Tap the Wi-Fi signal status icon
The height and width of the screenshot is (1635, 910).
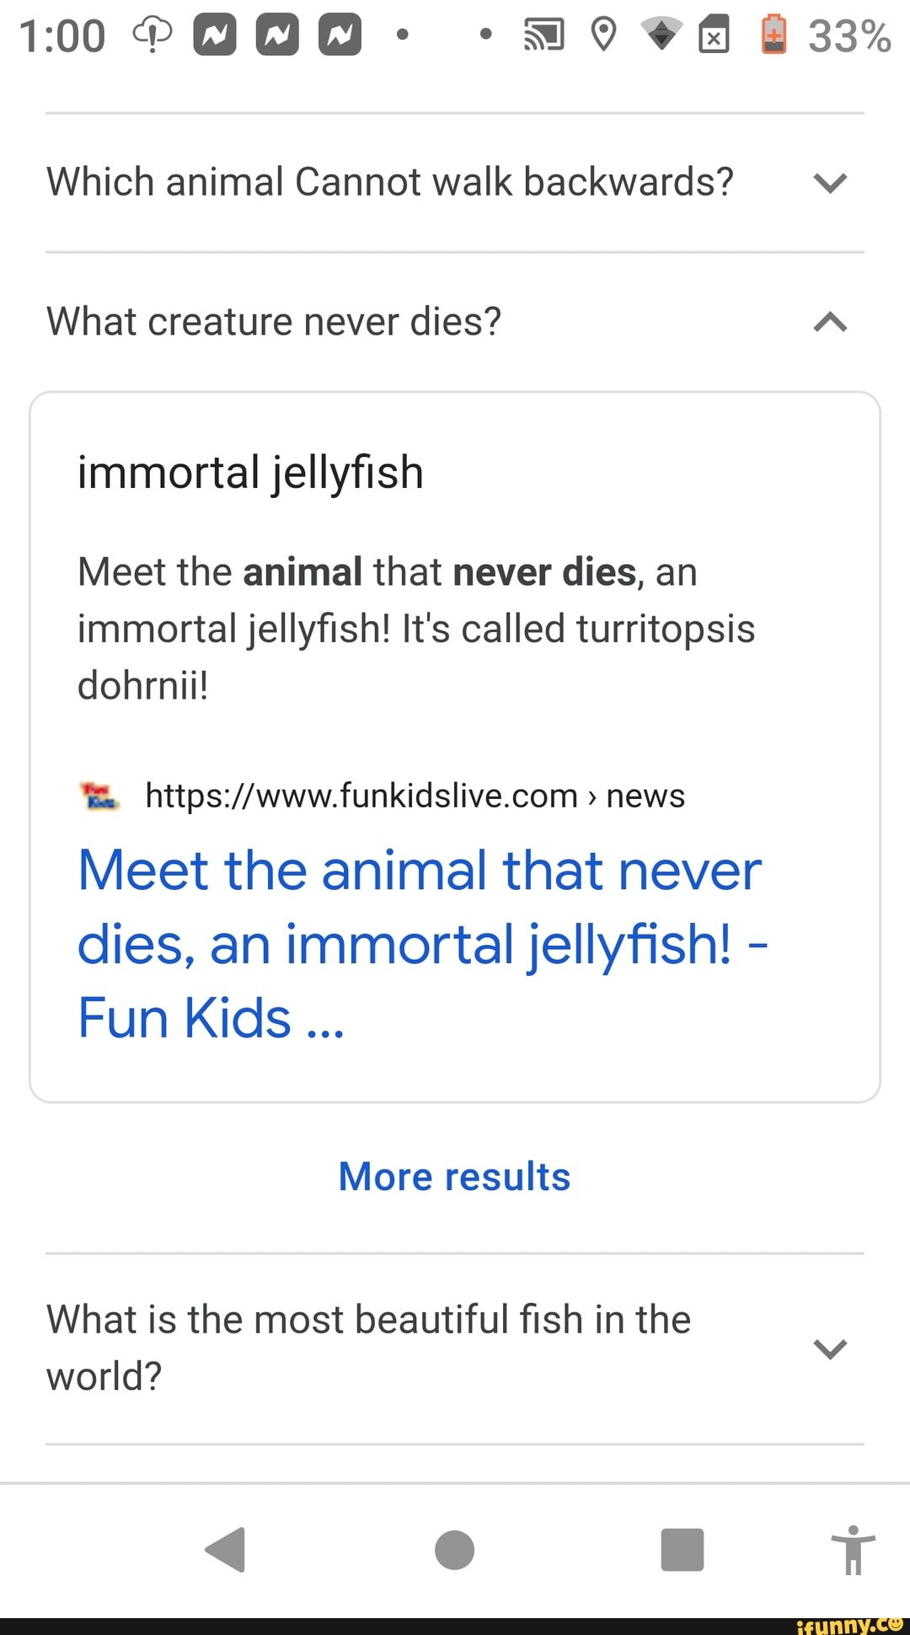(661, 35)
